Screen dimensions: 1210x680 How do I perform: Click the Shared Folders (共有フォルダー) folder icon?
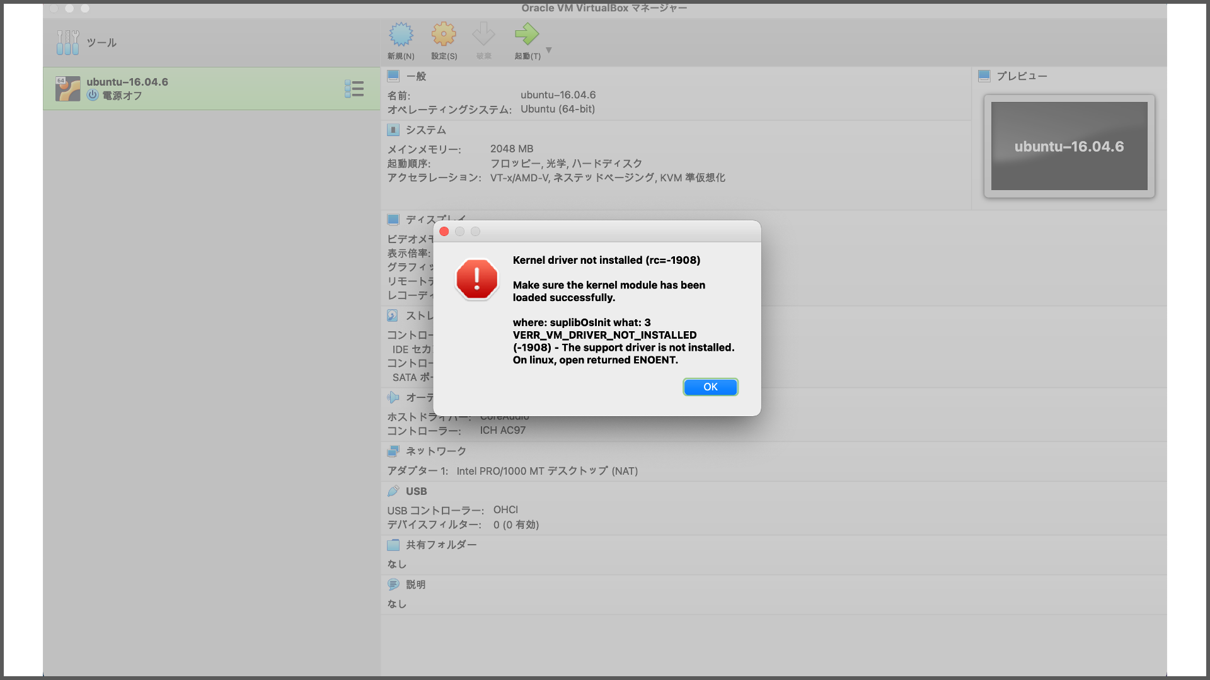pos(393,545)
